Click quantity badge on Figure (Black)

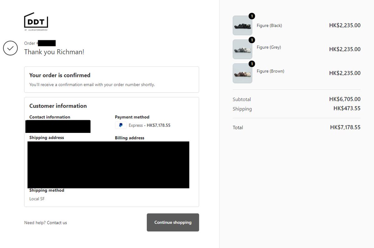(252, 16)
